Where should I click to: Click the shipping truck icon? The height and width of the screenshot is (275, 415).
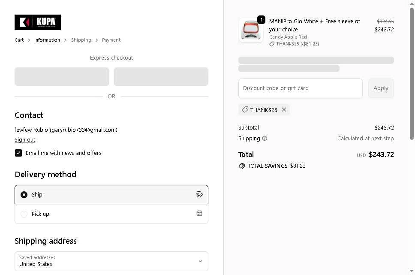click(199, 194)
